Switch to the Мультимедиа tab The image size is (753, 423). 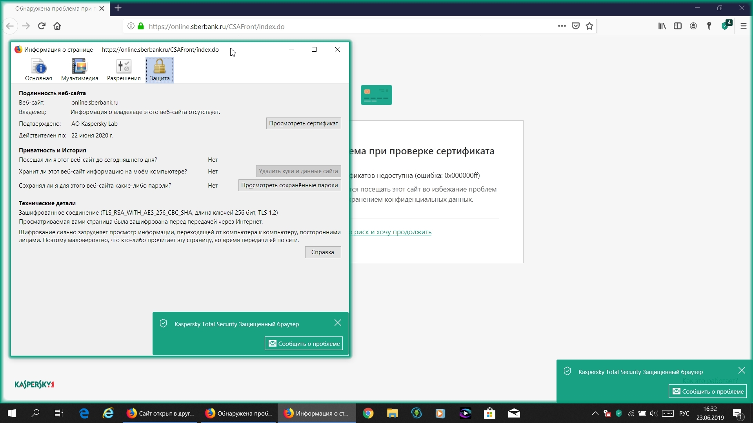tap(80, 70)
